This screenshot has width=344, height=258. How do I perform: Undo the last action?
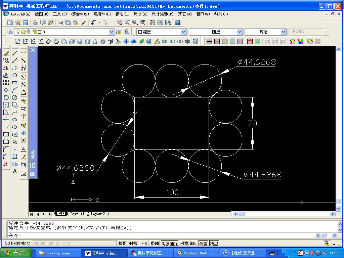[93, 23]
